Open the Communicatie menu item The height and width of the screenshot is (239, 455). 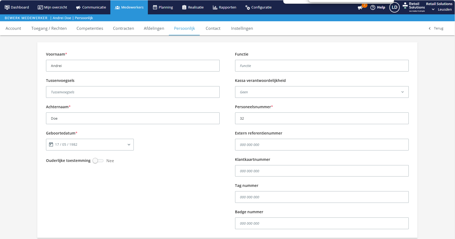(91, 7)
